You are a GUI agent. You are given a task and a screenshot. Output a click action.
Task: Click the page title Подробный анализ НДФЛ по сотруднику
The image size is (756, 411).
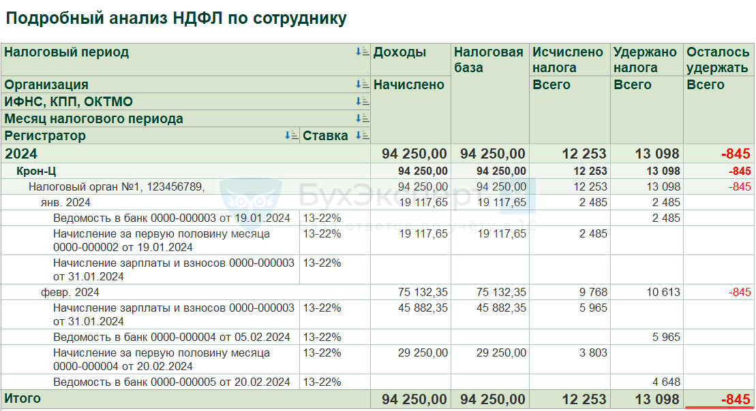click(x=176, y=18)
